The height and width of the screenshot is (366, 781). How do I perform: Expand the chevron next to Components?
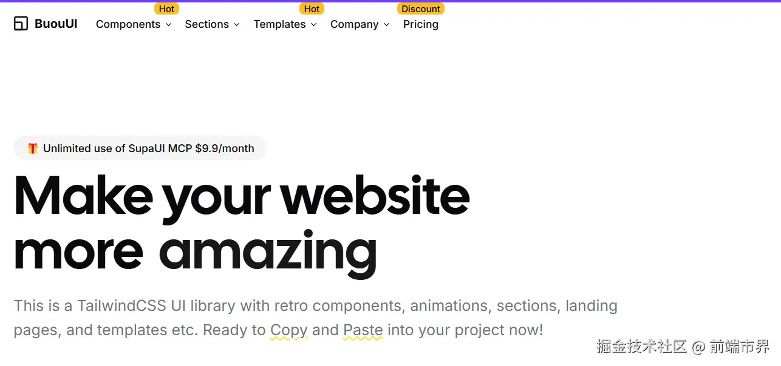pyautogui.click(x=168, y=25)
